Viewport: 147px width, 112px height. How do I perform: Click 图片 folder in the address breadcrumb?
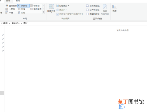click(x=26, y=23)
